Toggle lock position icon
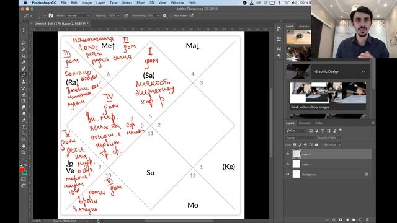 click(305, 144)
